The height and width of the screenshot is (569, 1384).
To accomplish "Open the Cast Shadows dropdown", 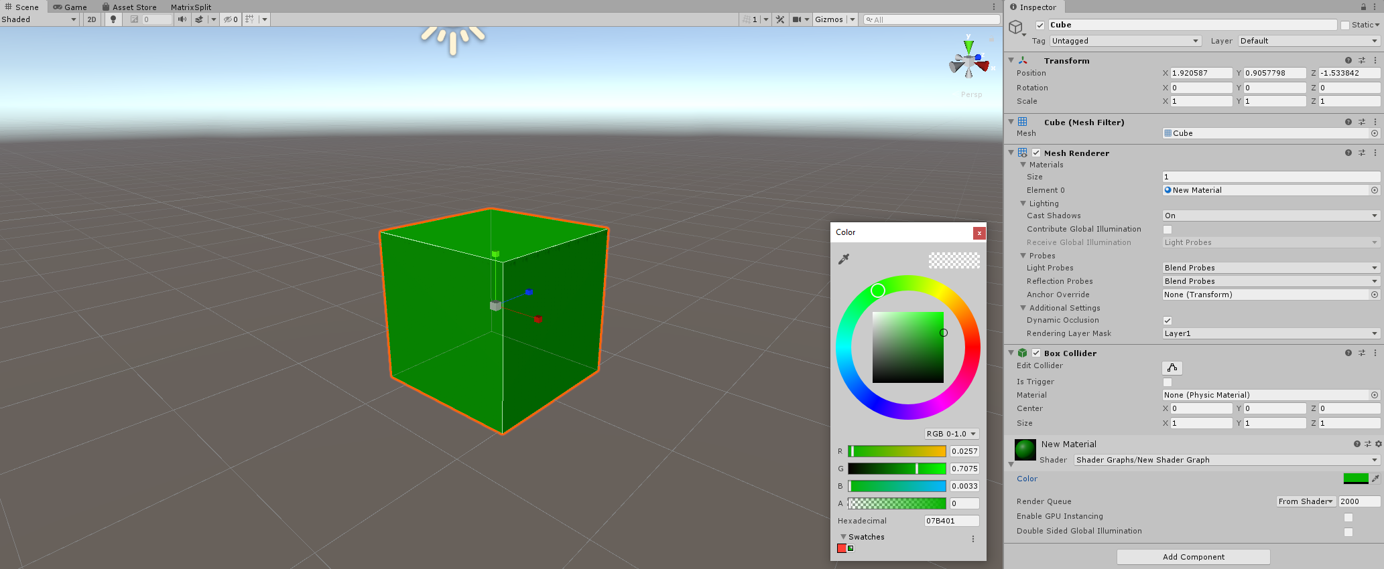I will 1270,216.
